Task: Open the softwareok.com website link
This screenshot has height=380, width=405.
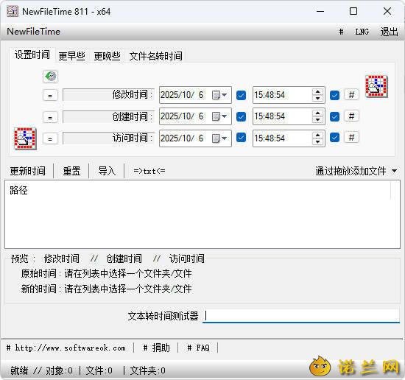Action: [66, 348]
